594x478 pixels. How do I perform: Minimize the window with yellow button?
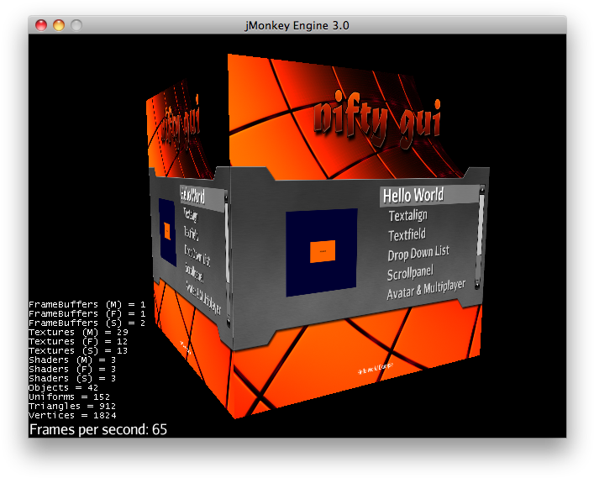(x=59, y=25)
